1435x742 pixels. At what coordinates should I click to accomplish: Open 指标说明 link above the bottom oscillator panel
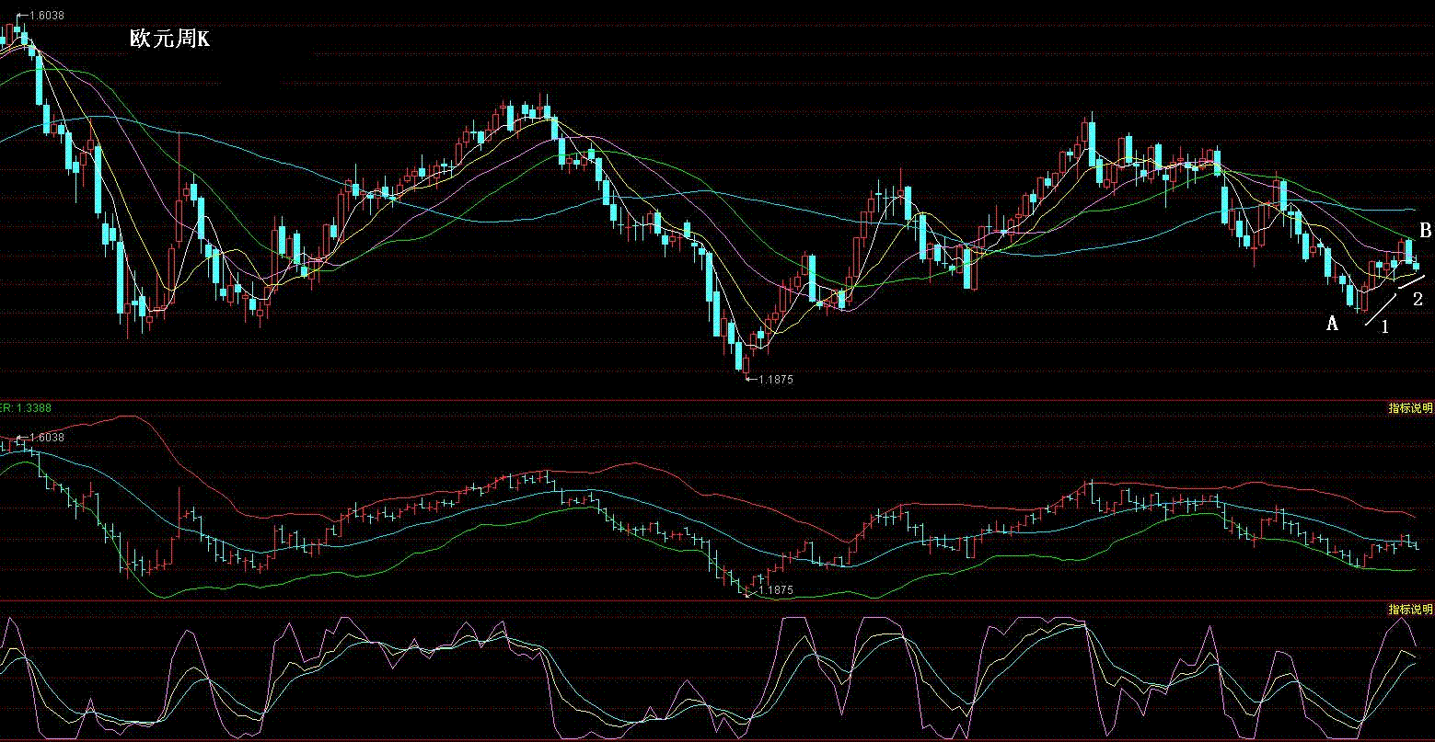click(1410, 610)
